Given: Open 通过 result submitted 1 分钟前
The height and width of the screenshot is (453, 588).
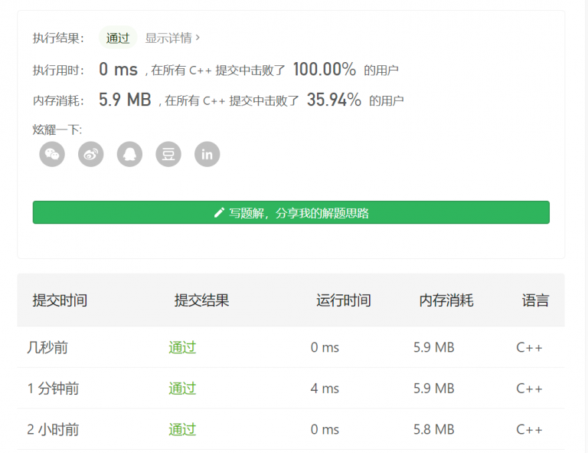Looking at the screenshot, I should [182, 389].
